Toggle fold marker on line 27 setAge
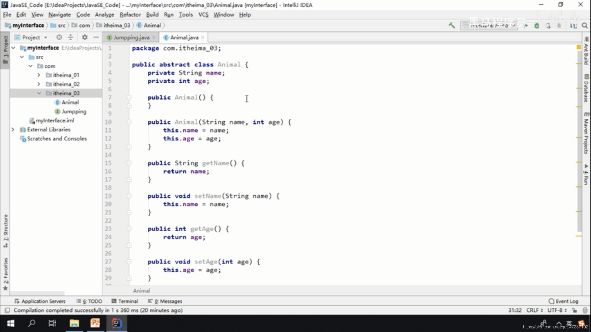This screenshot has width=591, height=332. point(129,262)
